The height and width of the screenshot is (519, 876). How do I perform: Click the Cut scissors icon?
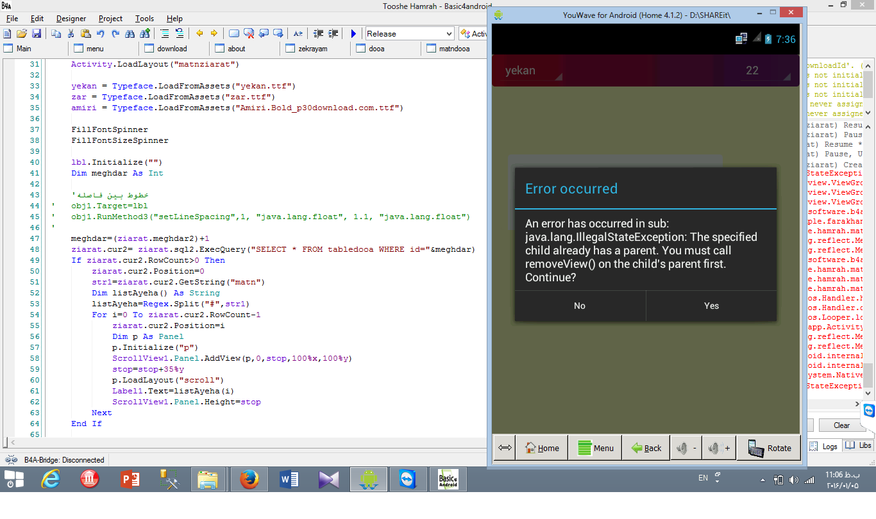point(71,33)
